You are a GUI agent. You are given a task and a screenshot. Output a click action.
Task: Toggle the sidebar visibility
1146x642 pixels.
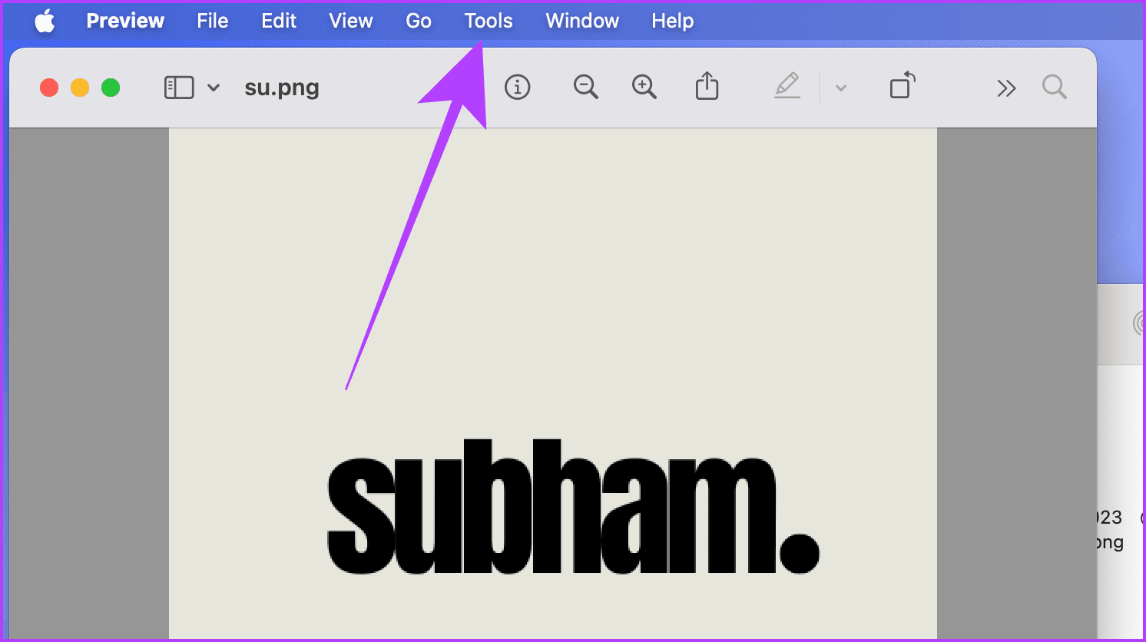[179, 87]
